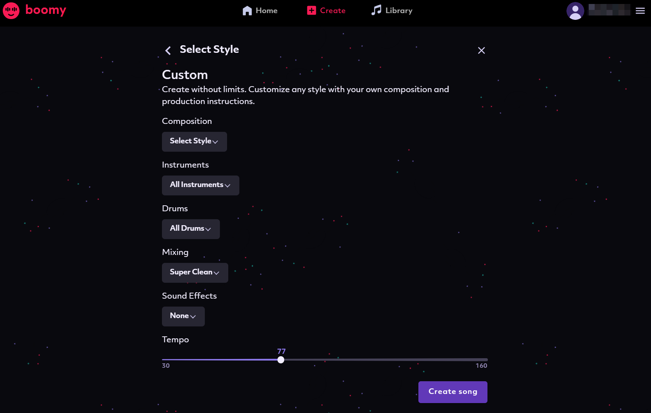This screenshot has width=651, height=413.
Task: Expand the All Drums dropdown
Action: [191, 229]
